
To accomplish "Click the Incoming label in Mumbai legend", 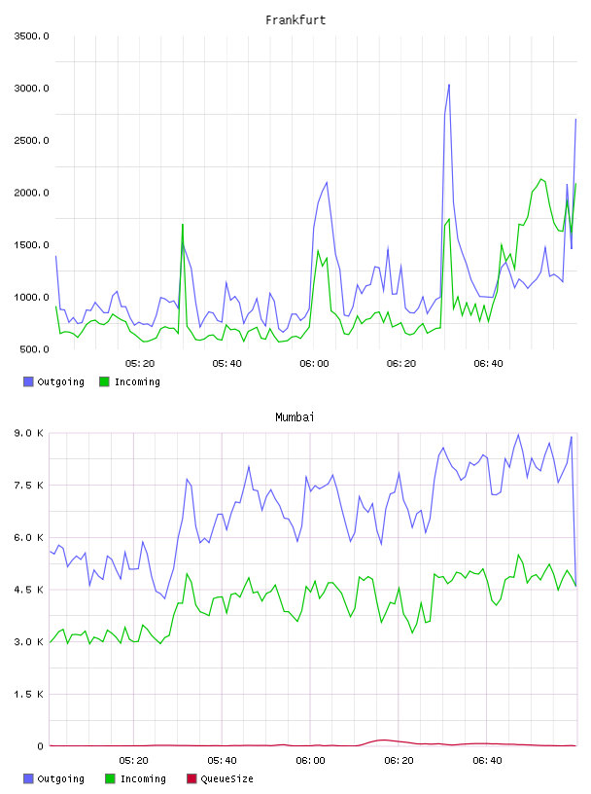I will 143,778.
